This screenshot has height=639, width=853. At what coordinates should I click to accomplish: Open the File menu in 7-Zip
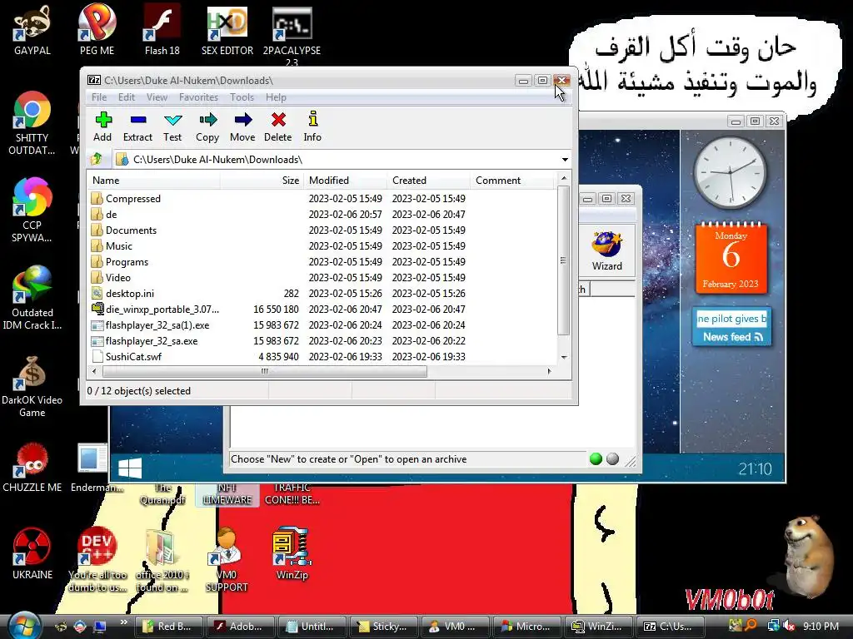(x=99, y=97)
